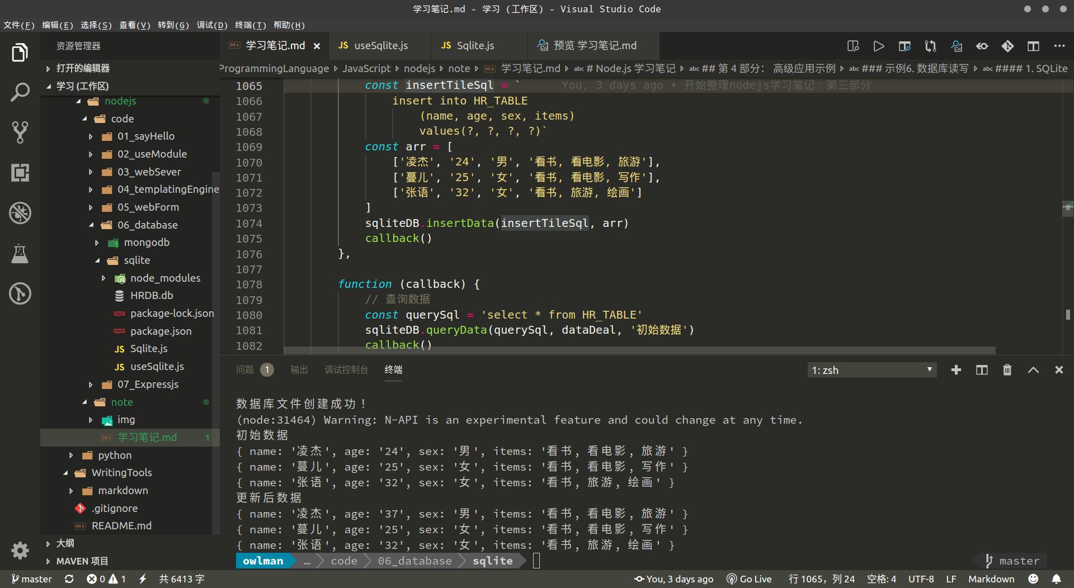
Task: Open the terminal selector dropdown showing 1: zsh
Action: [871, 369]
